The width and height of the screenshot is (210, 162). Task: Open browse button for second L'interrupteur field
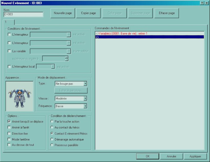point(69,43)
